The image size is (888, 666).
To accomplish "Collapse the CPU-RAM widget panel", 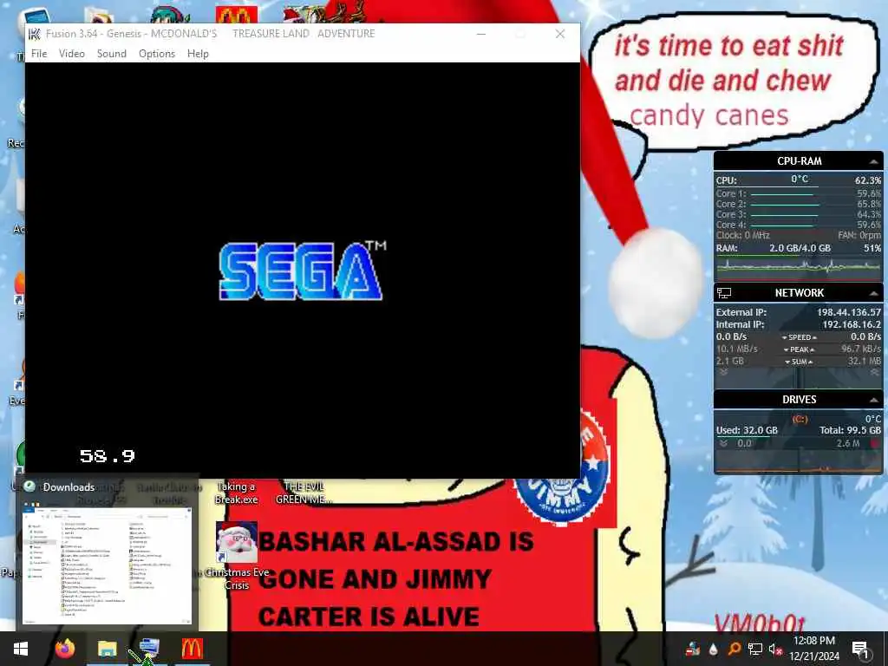I will pyautogui.click(x=874, y=161).
